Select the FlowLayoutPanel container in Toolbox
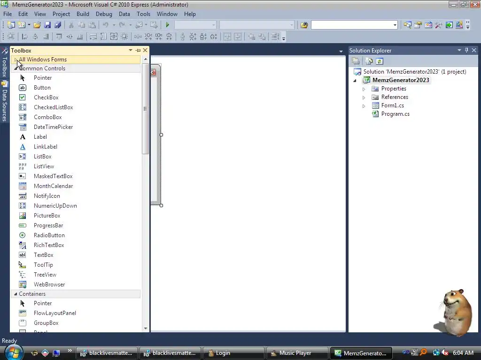The height and width of the screenshot is (360, 481). click(76, 313)
